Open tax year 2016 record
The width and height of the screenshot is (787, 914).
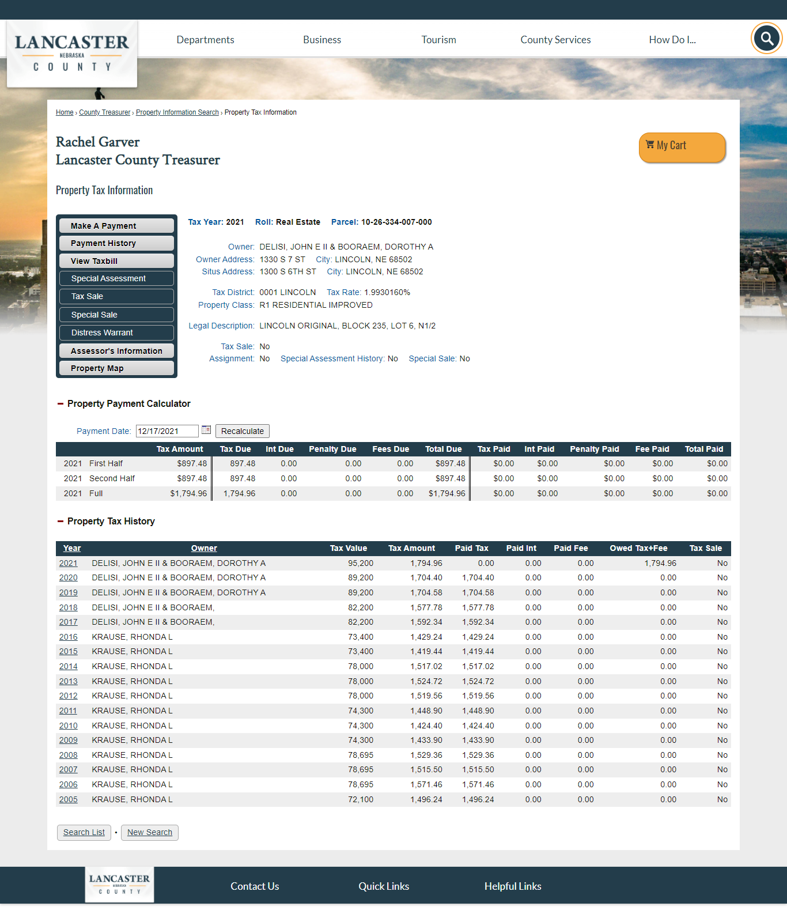pyautogui.click(x=68, y=637)
